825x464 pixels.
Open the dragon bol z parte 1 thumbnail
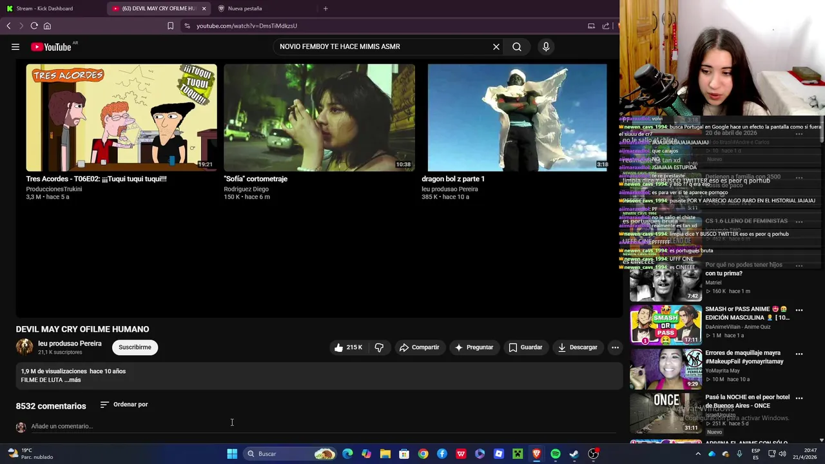click(x=517, y=117)
